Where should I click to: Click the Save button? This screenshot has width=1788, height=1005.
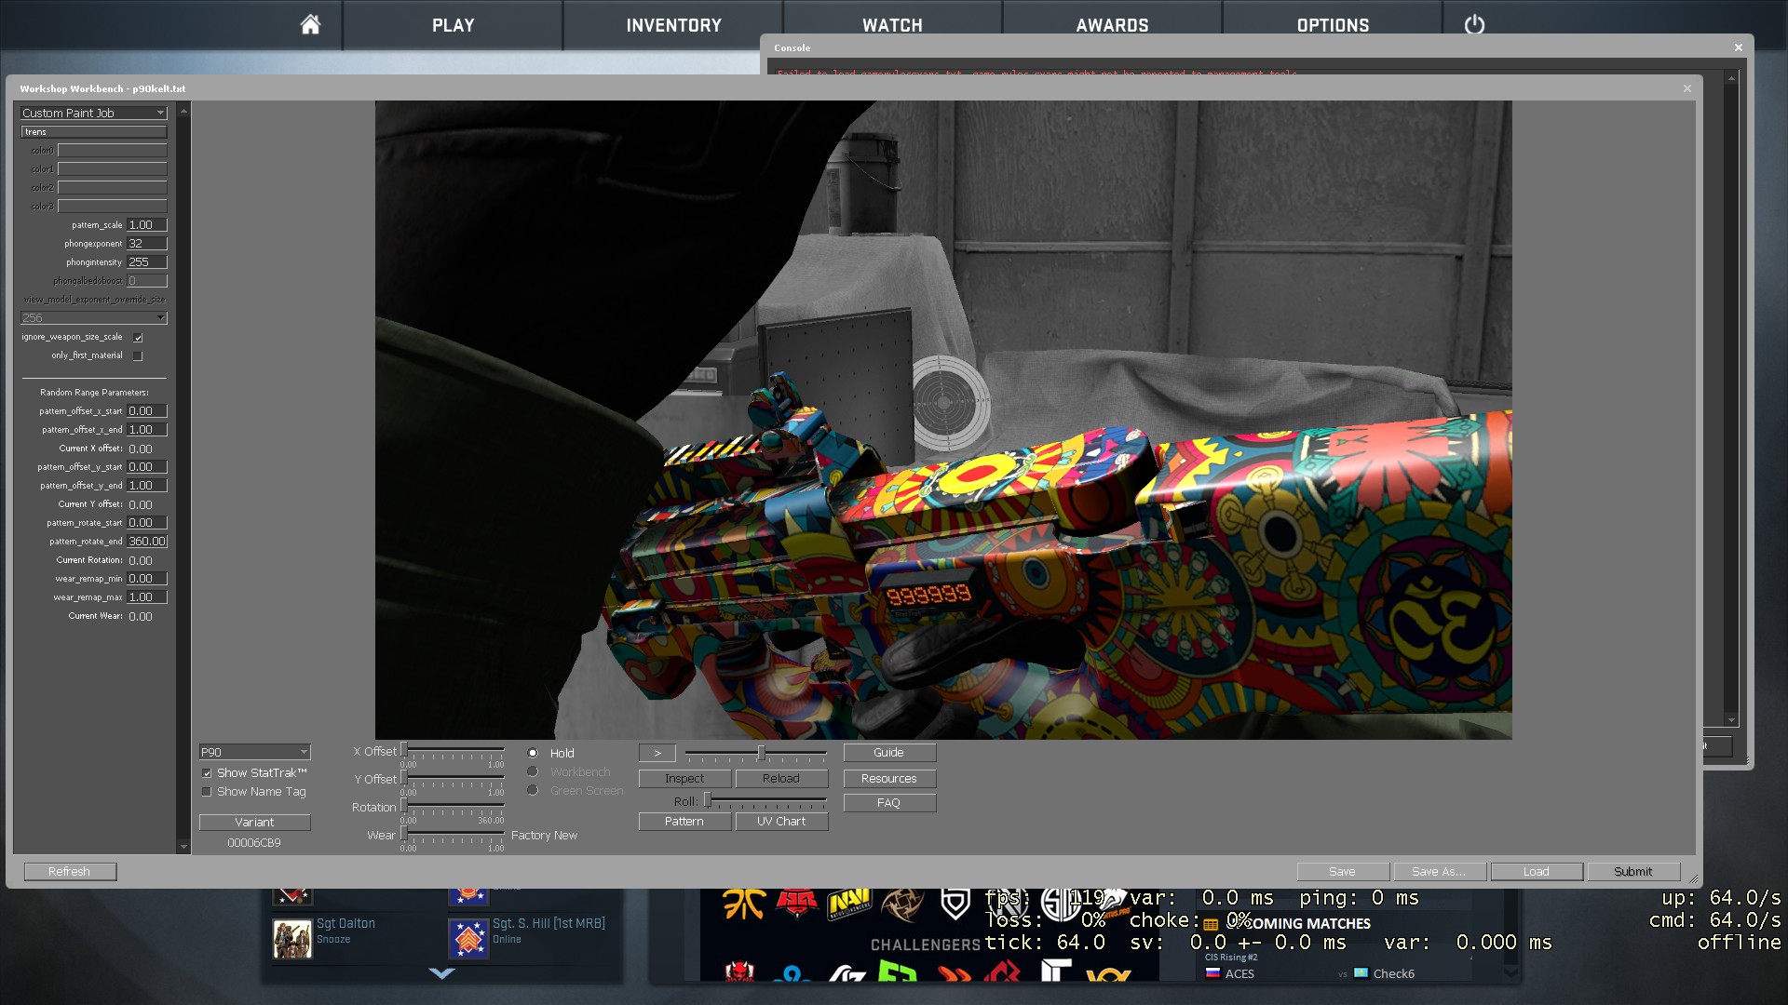pyautogui.click(x=1342, y=872)
